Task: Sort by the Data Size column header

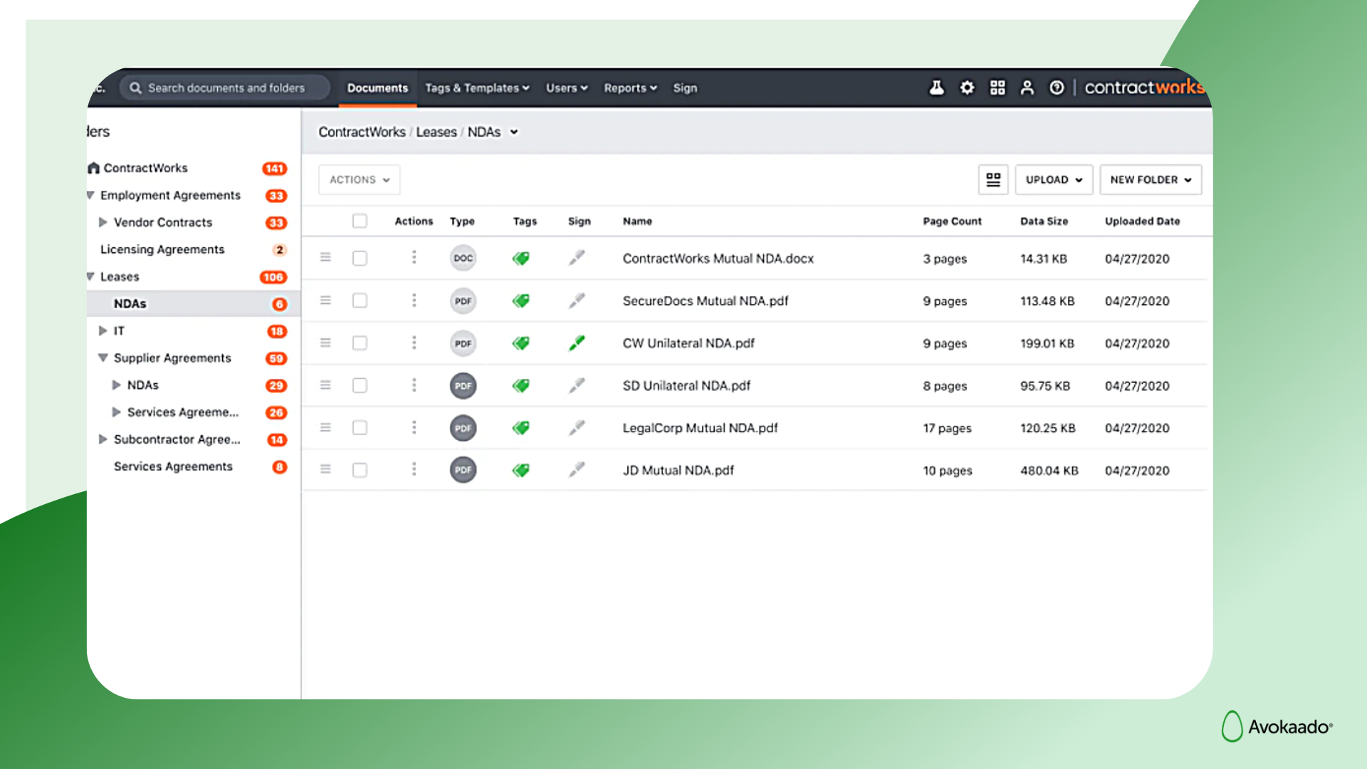Action: click(x=1044, y=221)
